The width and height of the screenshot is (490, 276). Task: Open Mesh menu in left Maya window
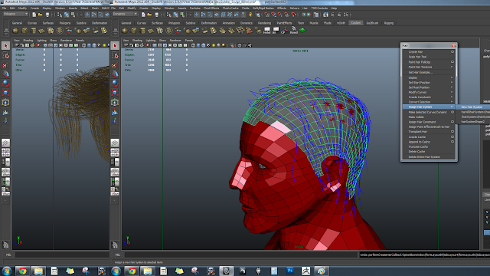coord(95,8)
